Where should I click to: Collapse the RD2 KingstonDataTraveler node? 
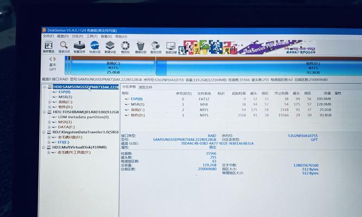click(43, 132)
